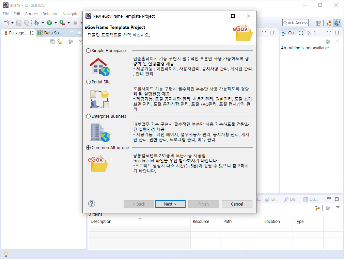344x259 pixels.
Task: Click the Simple Homepage house icon
Action: 100,67
